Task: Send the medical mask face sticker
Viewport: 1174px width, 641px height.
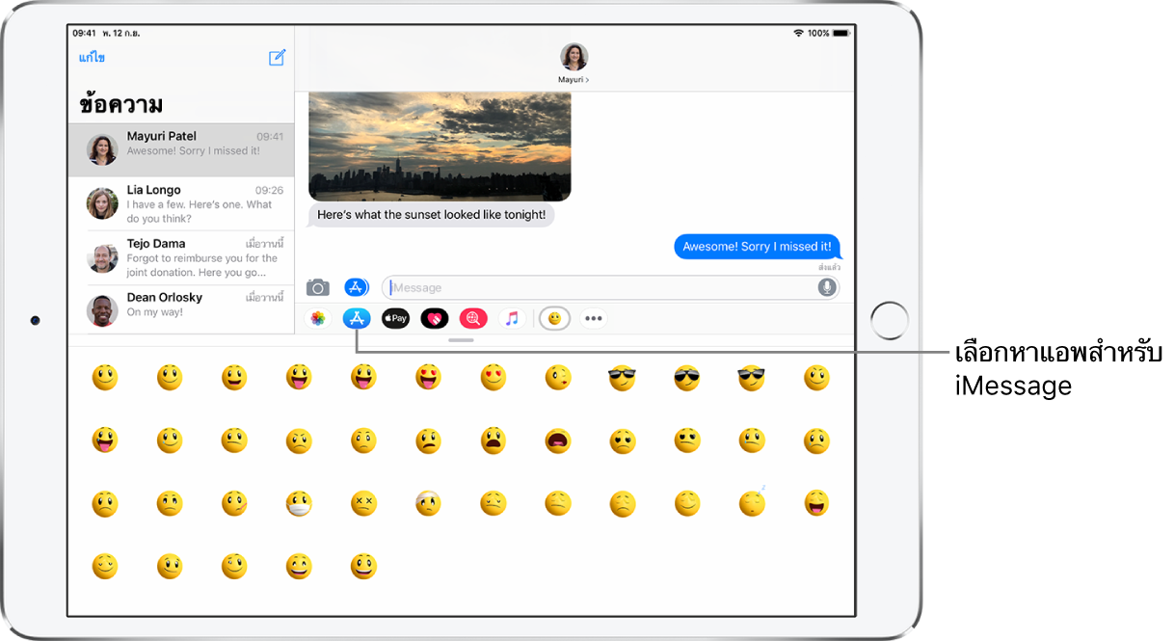Action: [299, 504]
